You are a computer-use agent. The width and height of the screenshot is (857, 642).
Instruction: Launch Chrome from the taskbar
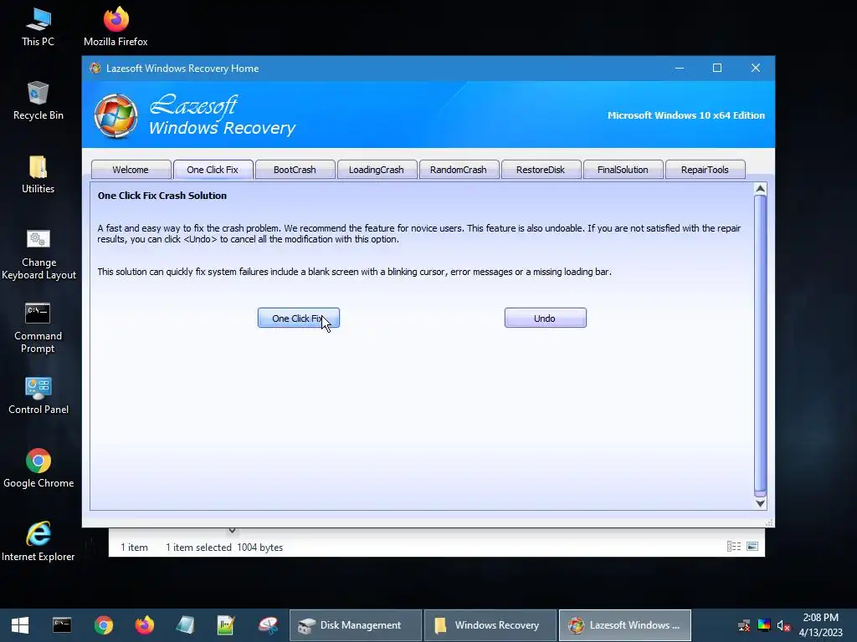(103, 625)
